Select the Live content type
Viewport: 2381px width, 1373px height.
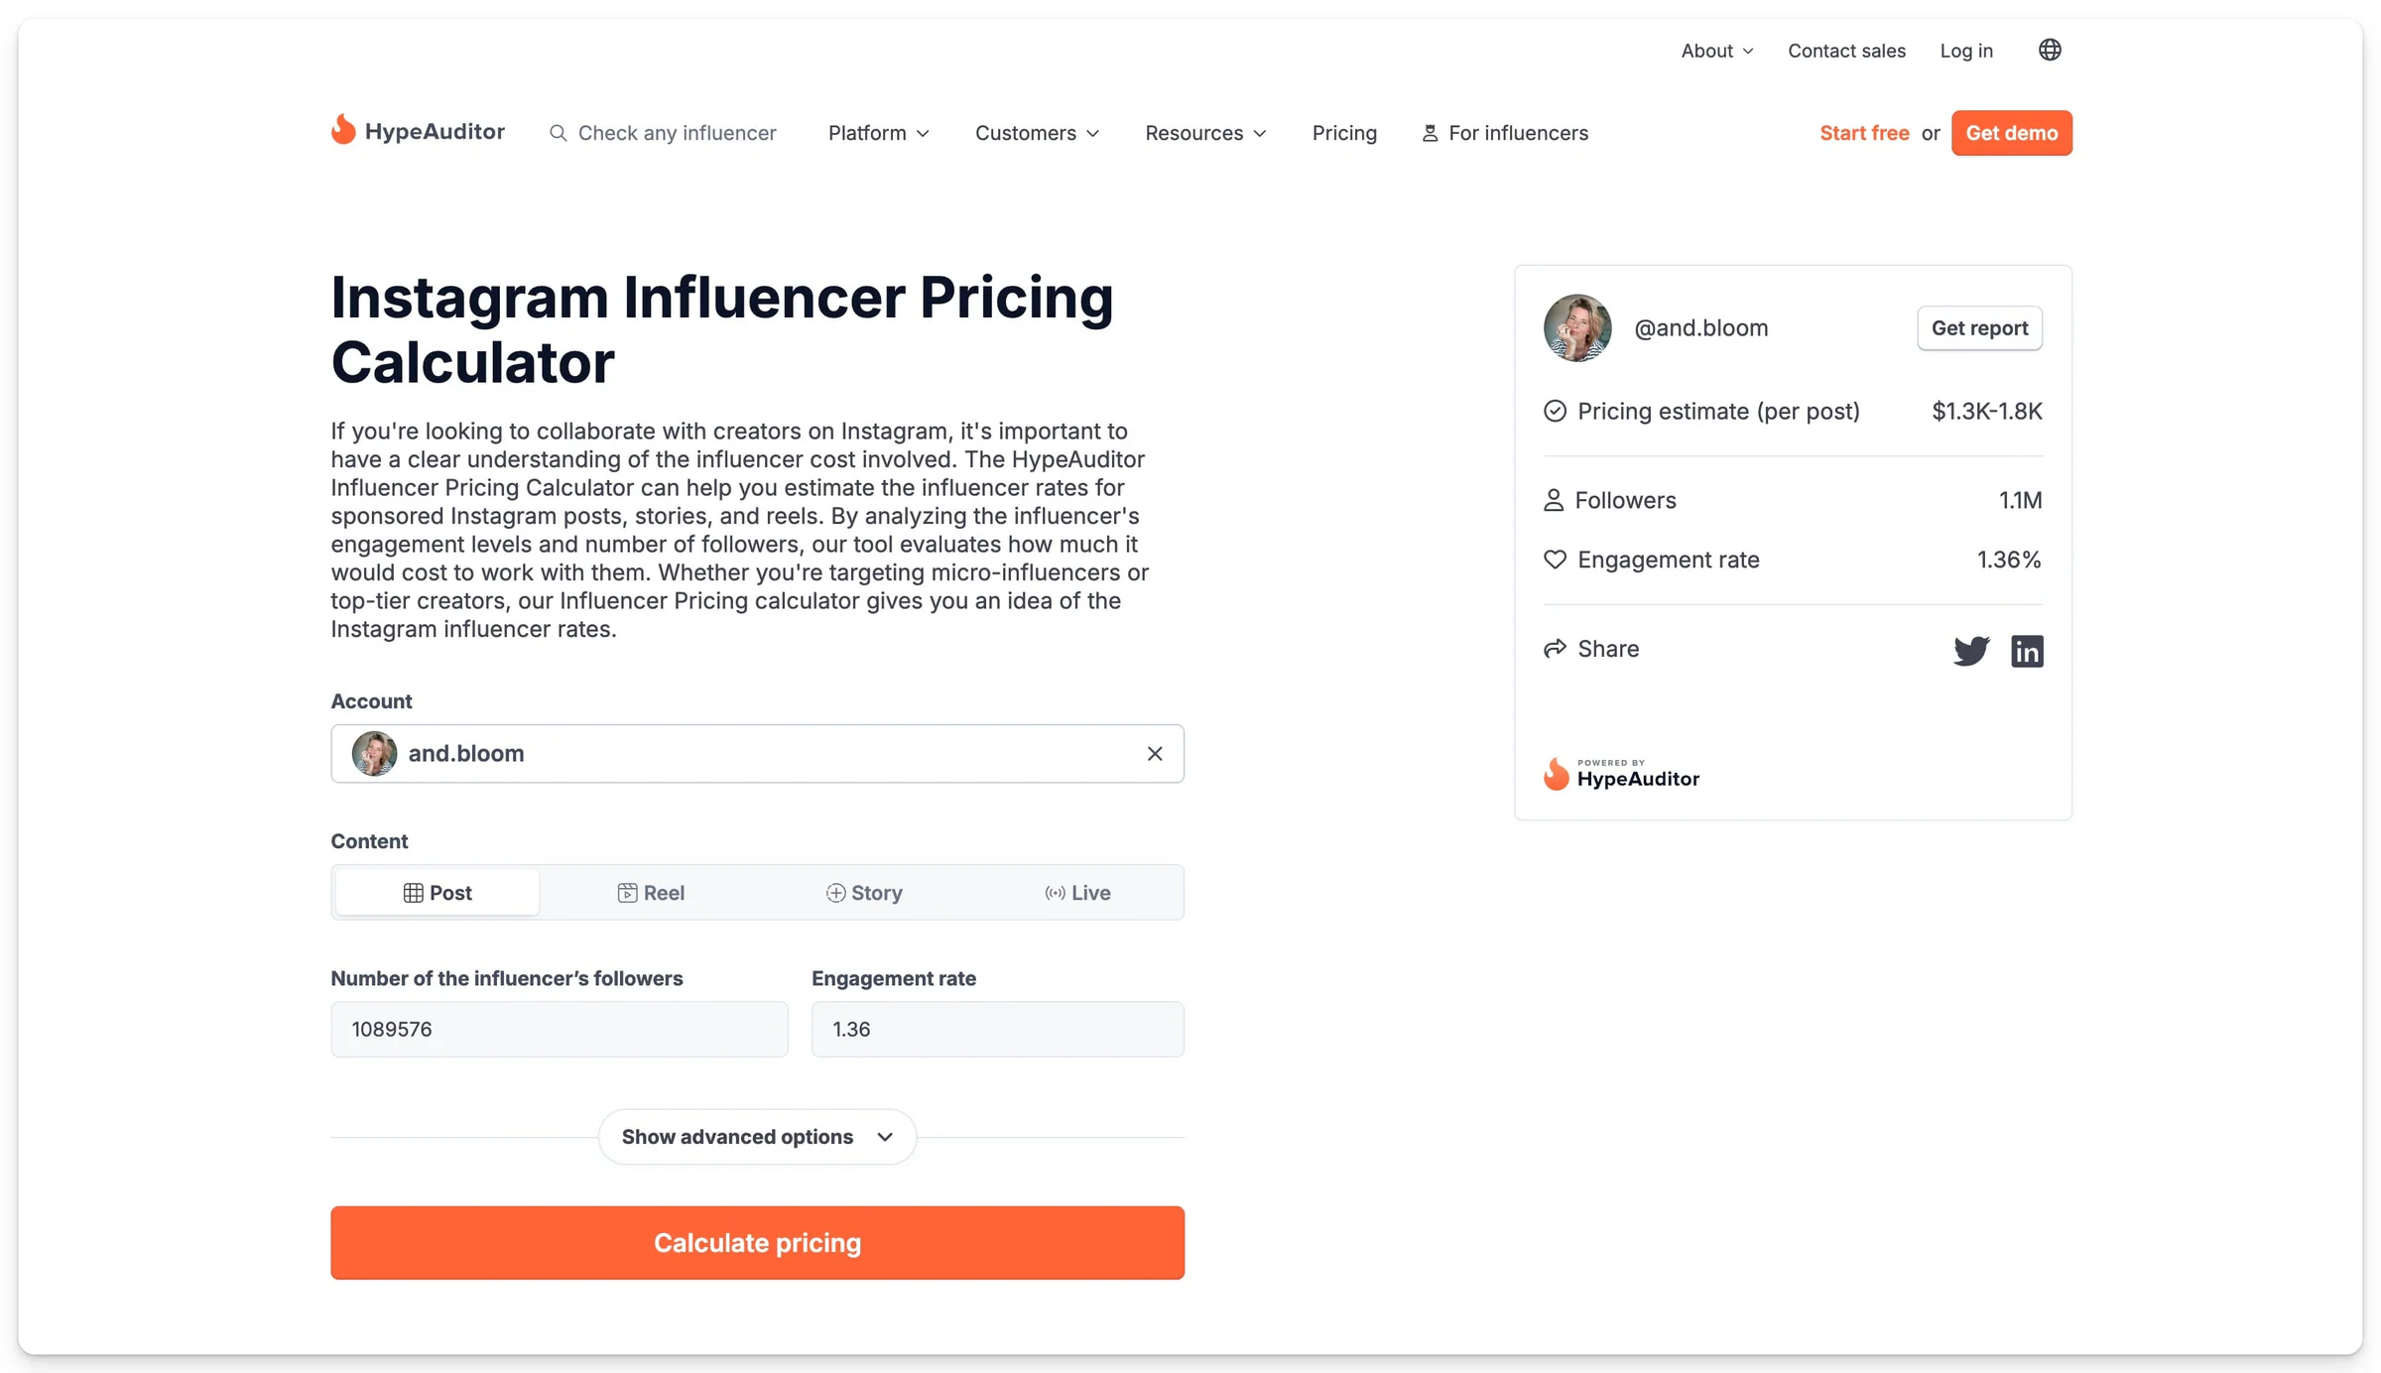click(1077, 893)
